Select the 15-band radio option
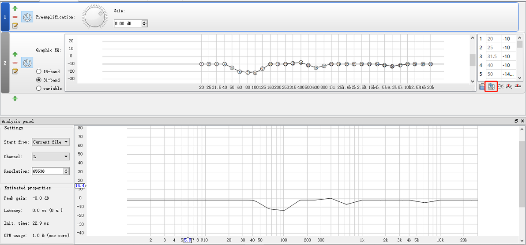The width and height of the screenshot is (526, 245). pyautogui.click(x=38, y=71)
